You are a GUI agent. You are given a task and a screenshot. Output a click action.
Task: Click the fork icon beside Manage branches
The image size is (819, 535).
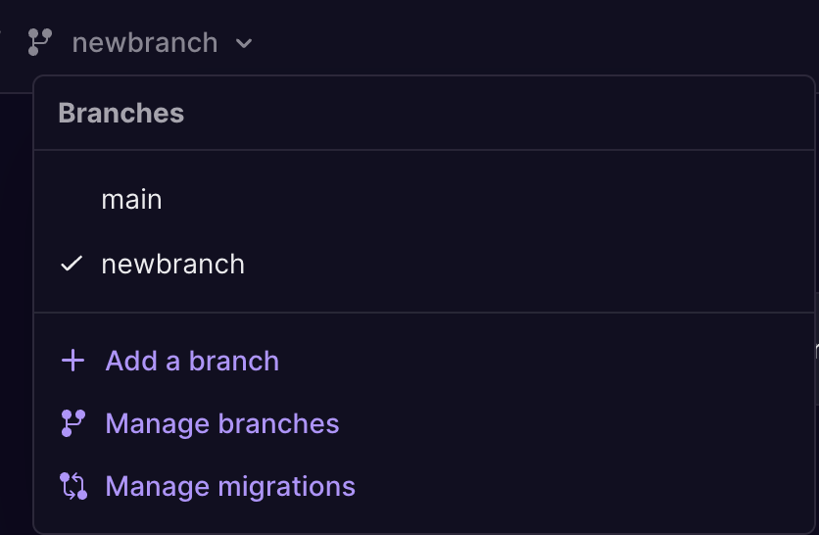coord(72,423)
